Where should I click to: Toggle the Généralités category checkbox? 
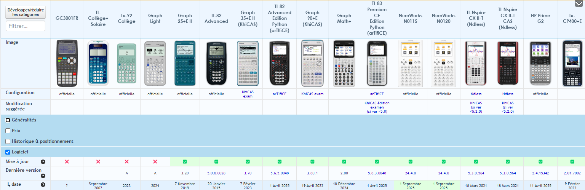(8, 120)
